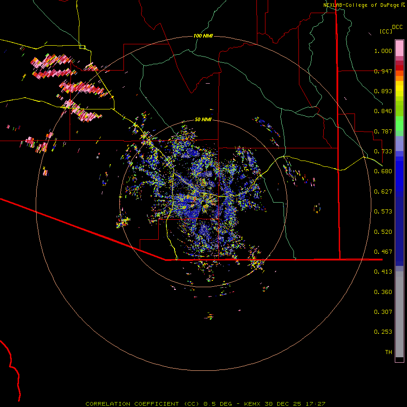Click the [CC] product label
The image size is (407, 407).
(386, 31)
